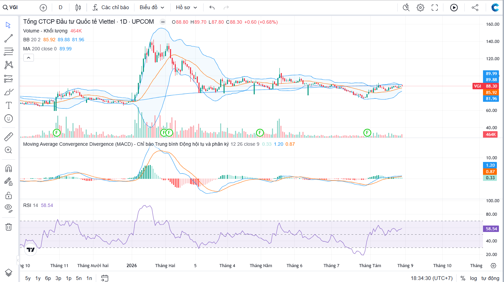
Task: Select the ruler measure tool
Action: pos(8,137)
